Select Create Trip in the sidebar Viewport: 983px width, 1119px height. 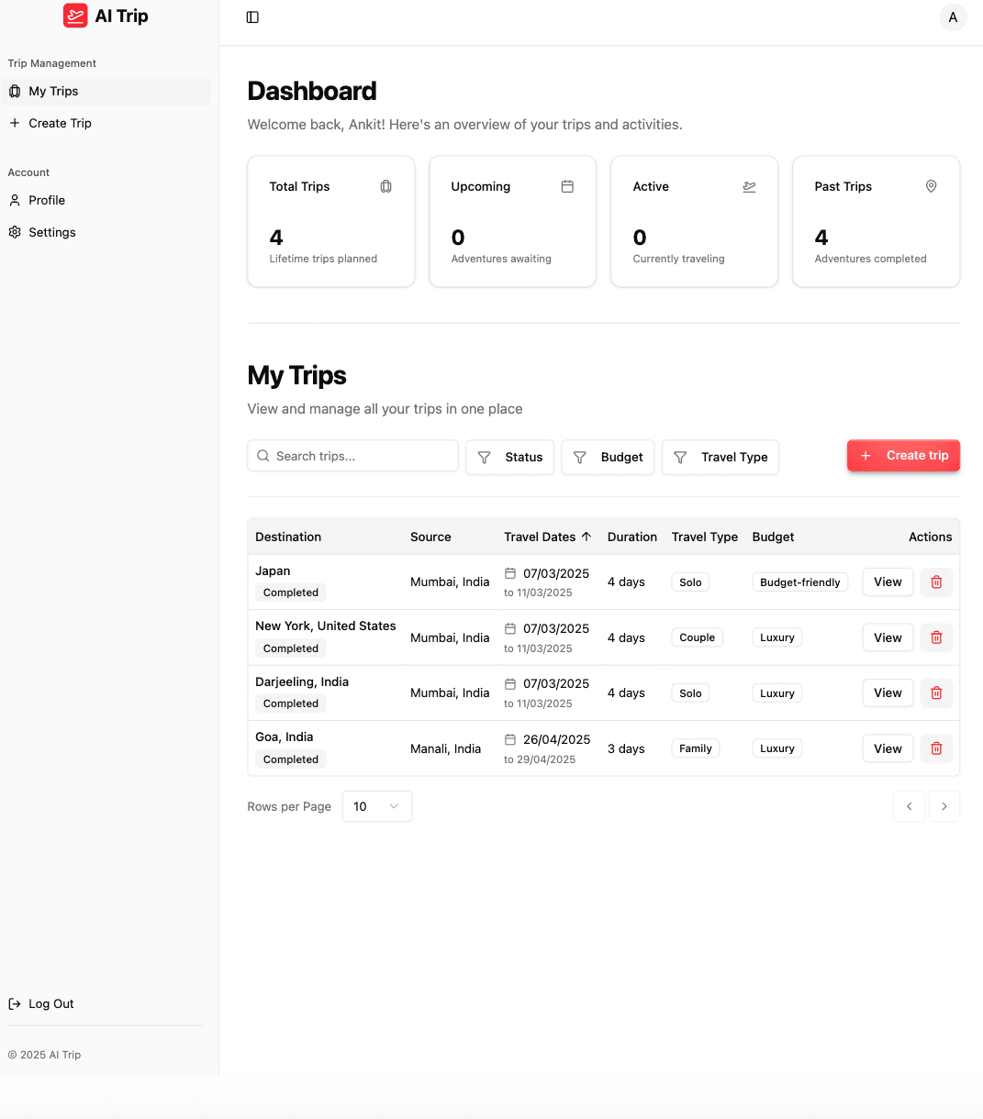tap(61, 123)
